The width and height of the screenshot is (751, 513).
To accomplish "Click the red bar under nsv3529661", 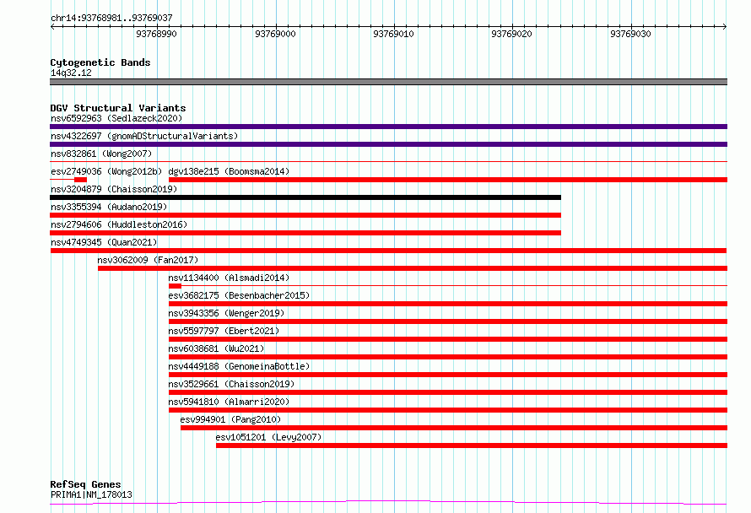I will [x=448, y=392].
